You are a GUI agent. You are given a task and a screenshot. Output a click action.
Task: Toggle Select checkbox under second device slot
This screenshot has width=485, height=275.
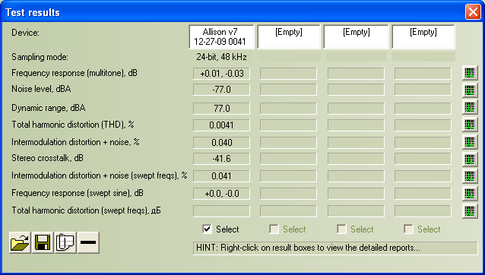pos(274,229)
